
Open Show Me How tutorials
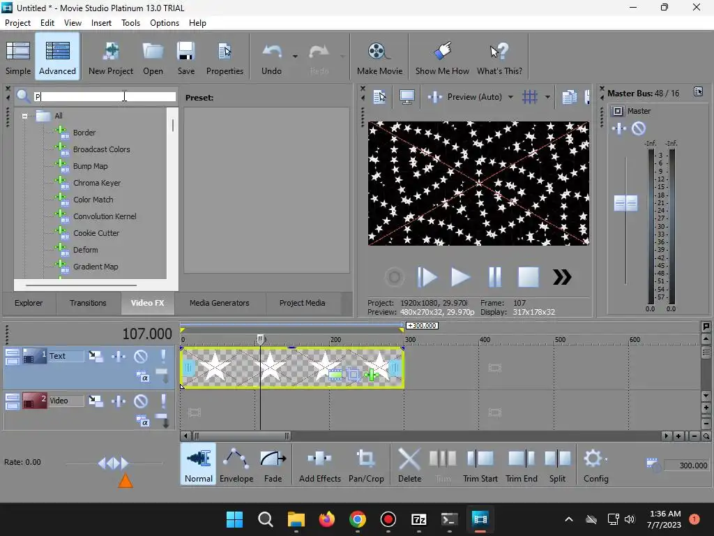click(441, 57)
